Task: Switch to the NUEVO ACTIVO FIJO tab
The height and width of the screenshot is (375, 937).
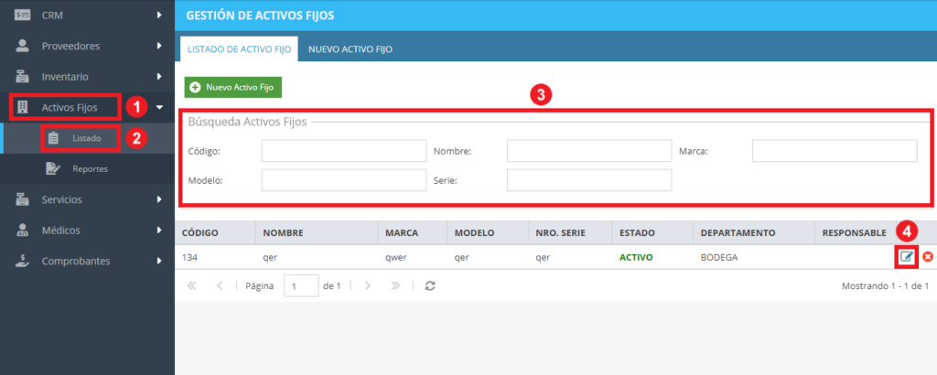Action: [350, 49]
